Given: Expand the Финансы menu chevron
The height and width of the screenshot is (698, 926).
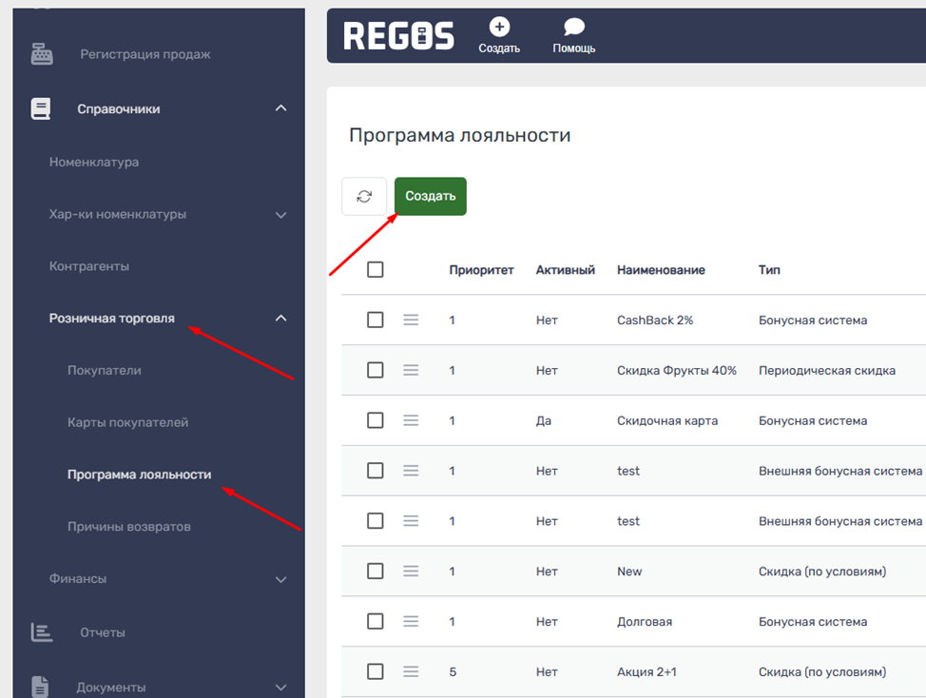Looking at the screenshot, I should tap(280, 579).
